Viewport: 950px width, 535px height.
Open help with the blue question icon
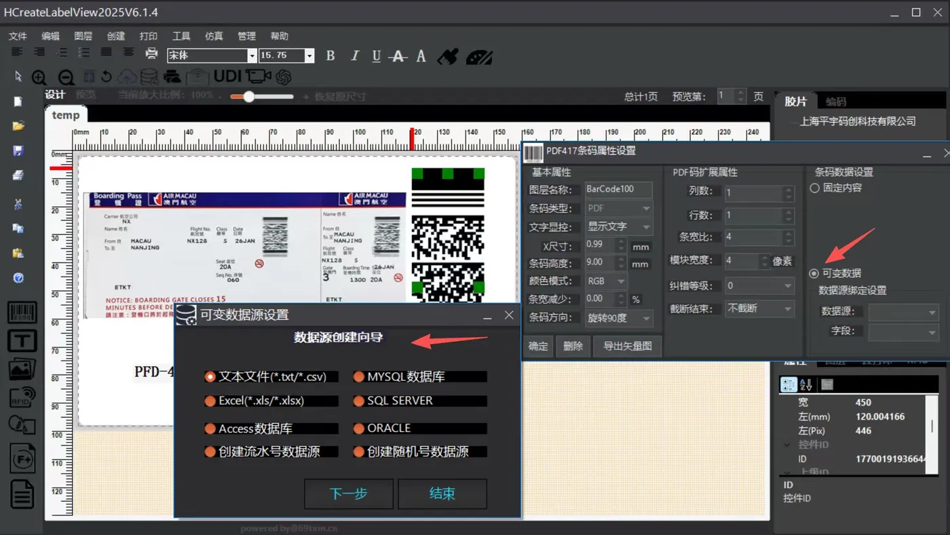pos(18,278)
